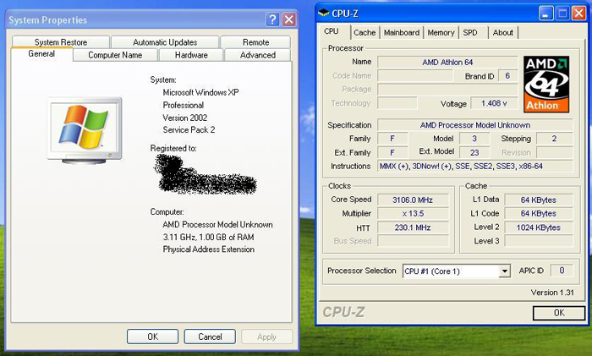Switch to the Hardware tab
The width and height of the screenshot is (592, 356).
(191, 55)
